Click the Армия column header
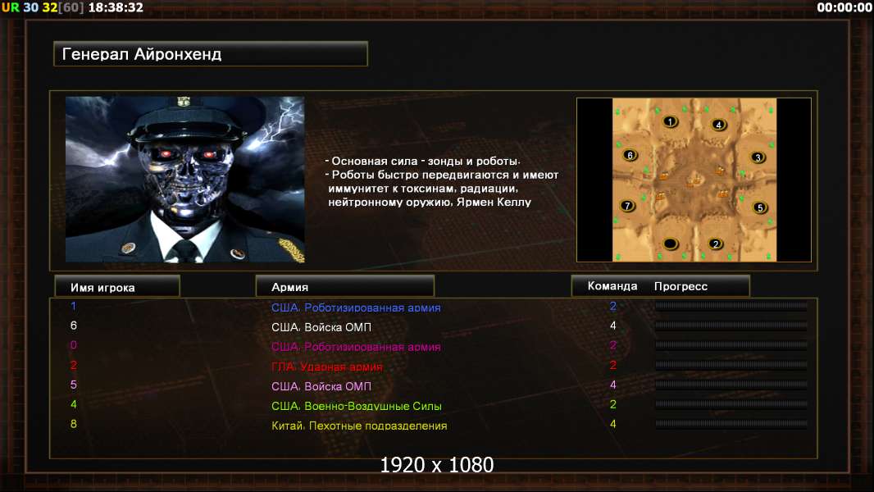The width and height of the screenshot is (874, 492). coord(344,286)
